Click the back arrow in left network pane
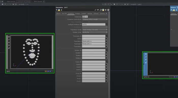The height and width of the screenshot is (98, 178). (5, 4)
